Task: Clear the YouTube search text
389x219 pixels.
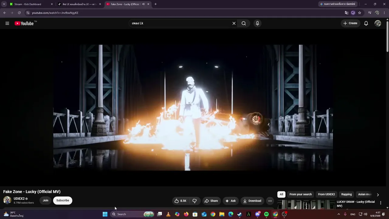Action: [x=234, y=23]
